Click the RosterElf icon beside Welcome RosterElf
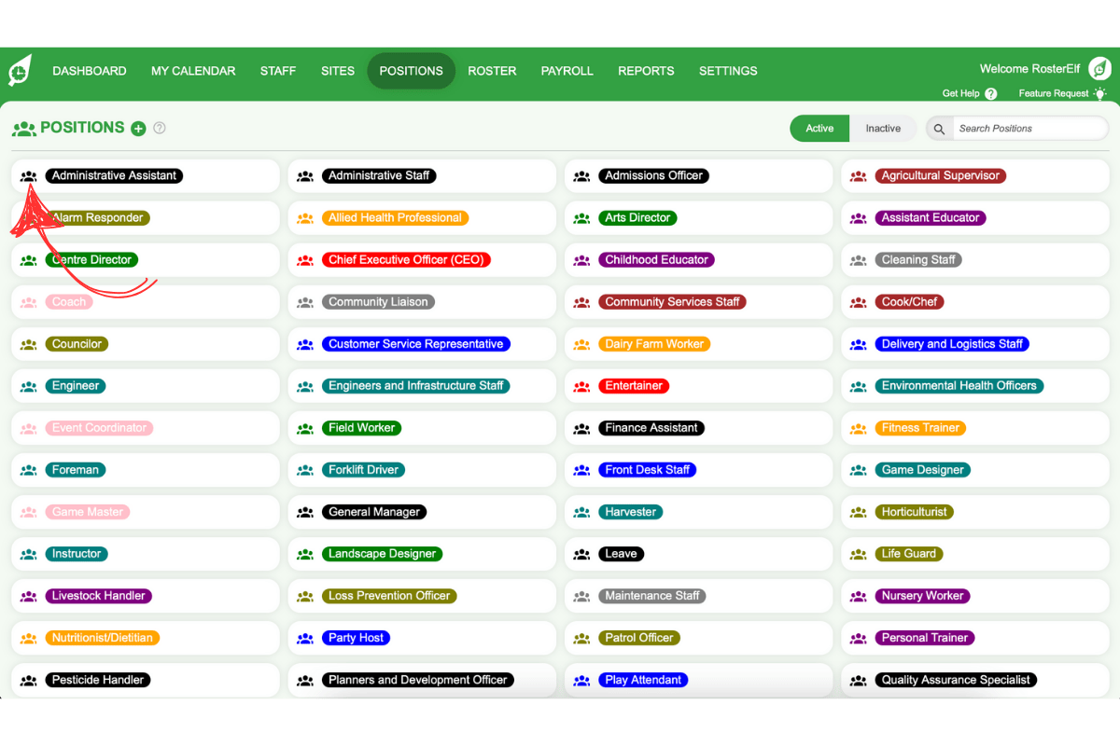The image size is (1120, 746). [x=1099, y=68]
